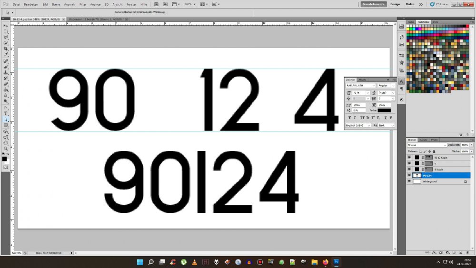Hide the '9 Kopie' layer
The height and width of the screenshot is (268, 476).
(x=409, y=169)
